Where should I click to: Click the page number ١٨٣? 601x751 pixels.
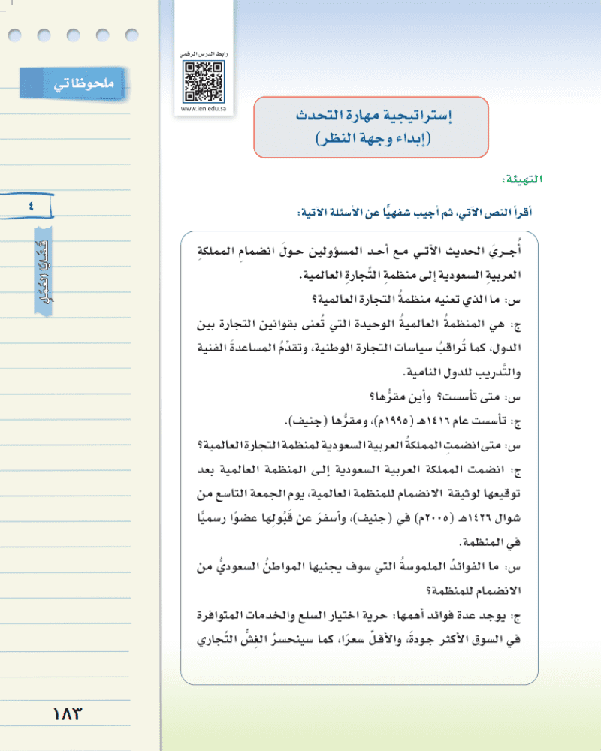[x=67, y=714]
